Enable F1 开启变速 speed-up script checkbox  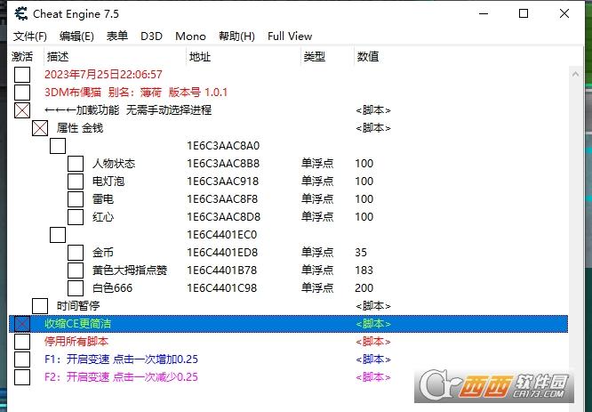point(22,359)
